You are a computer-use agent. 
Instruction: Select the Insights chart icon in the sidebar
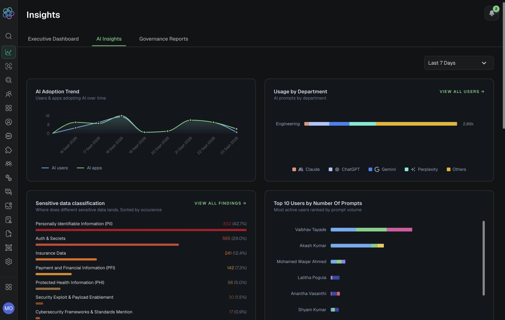(x=8, y=52)
